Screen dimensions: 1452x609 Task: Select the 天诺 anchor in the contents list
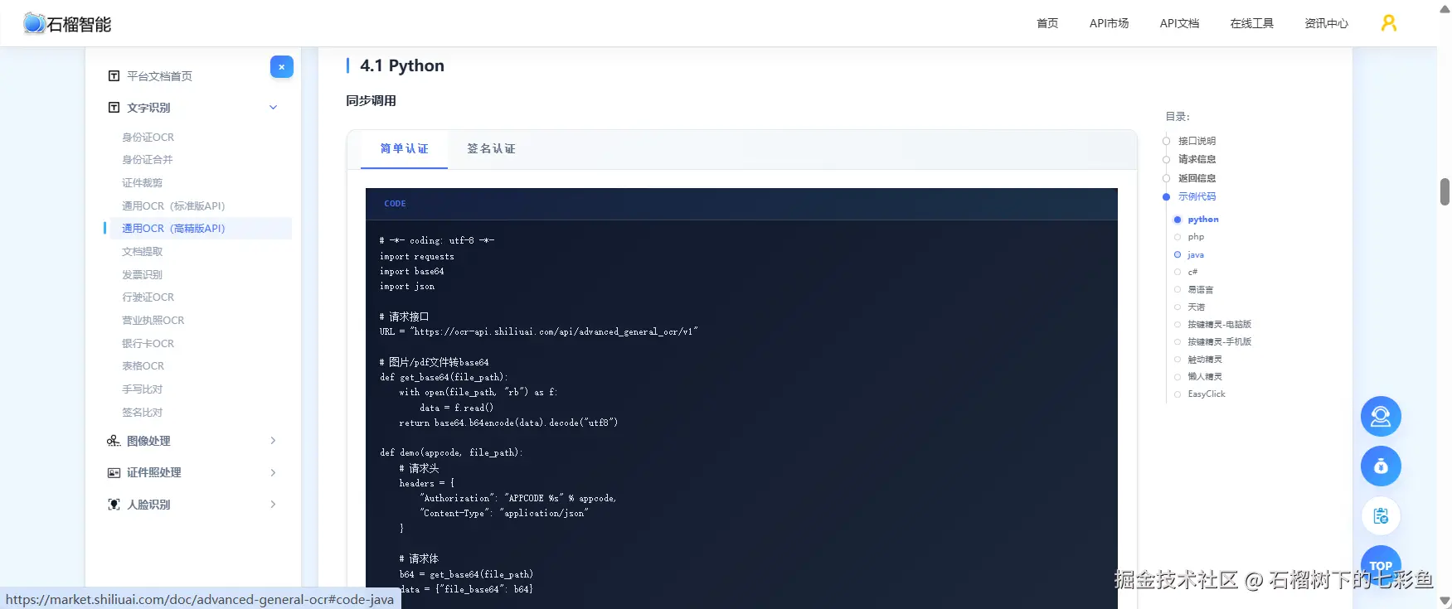(1197, 307)
